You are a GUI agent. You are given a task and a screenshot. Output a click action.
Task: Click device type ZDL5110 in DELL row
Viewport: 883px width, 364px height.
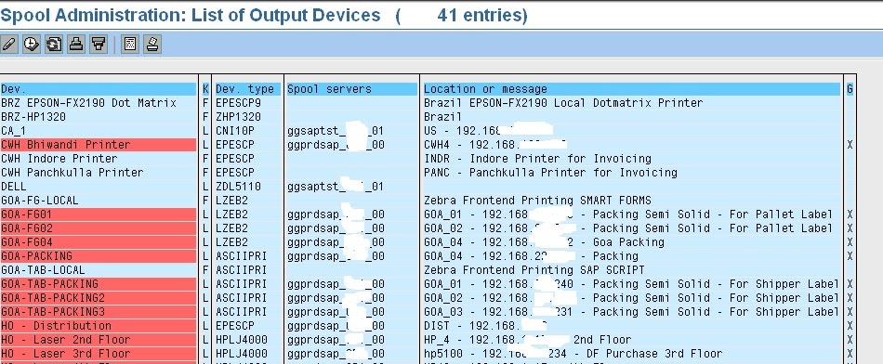(239, 187)
